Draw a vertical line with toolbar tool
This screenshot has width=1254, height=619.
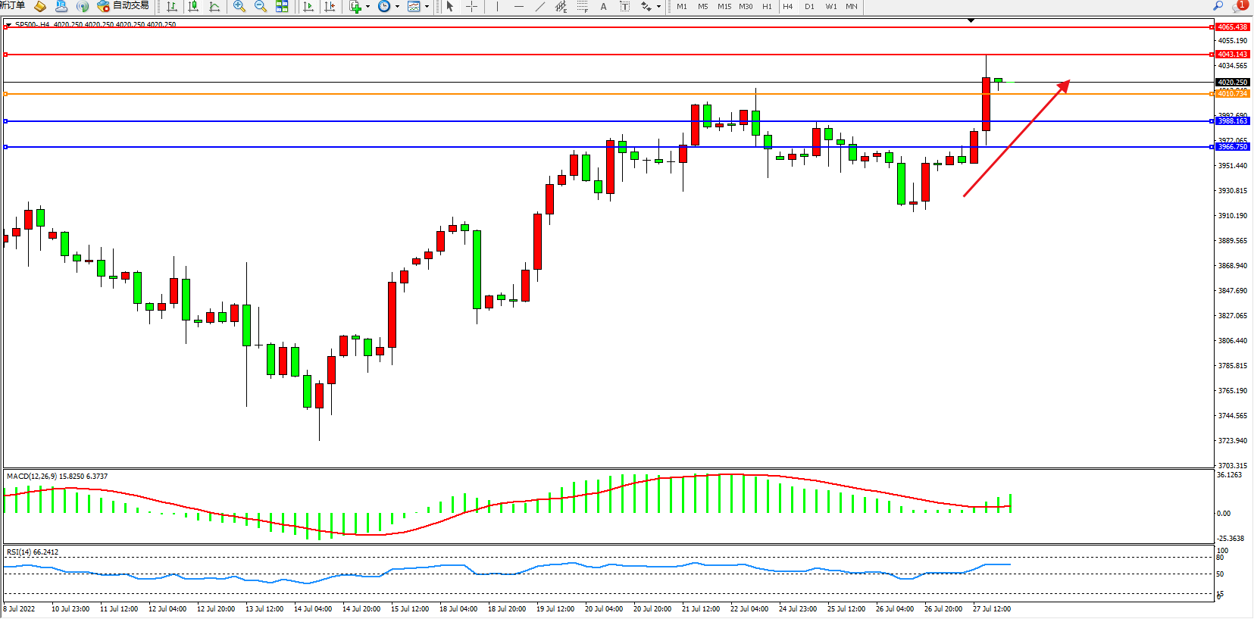point(497,7)
